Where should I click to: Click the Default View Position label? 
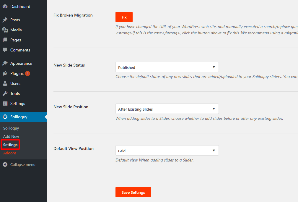pyautogui.click(x=74, y=148)
